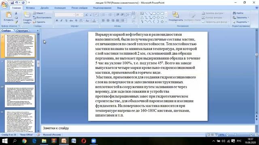This screenshot has height=145, width=259.
Task: Open the Показ слайдов ribbon tab
Action: click(79, 8)
